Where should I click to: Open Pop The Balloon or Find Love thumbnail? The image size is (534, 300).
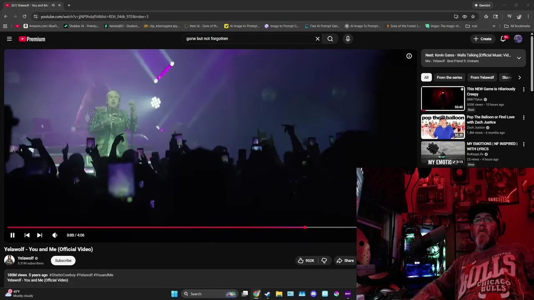[x=443, y=127]
